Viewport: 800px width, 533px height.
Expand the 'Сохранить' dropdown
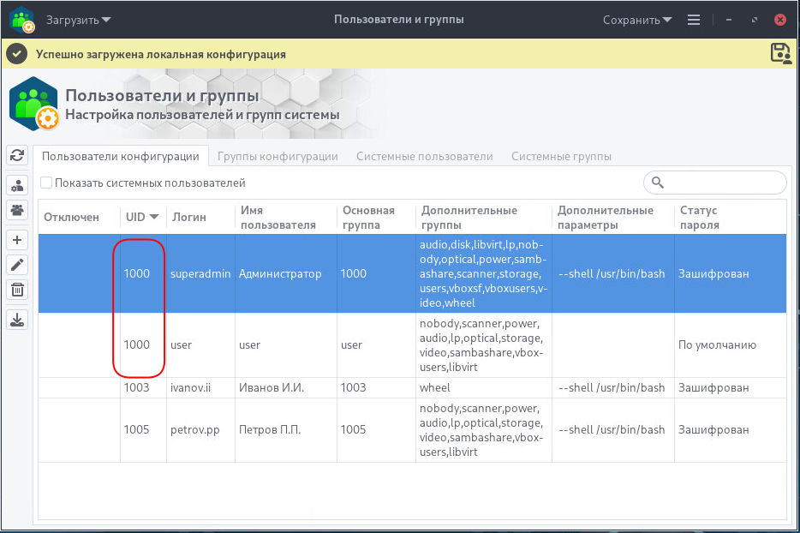pos(636,20)
